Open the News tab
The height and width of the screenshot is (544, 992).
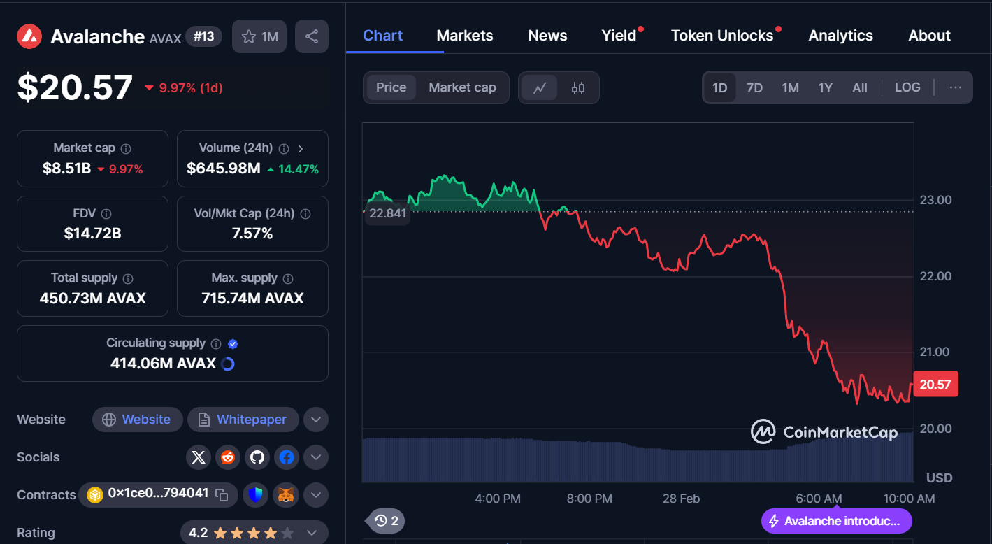547,35
